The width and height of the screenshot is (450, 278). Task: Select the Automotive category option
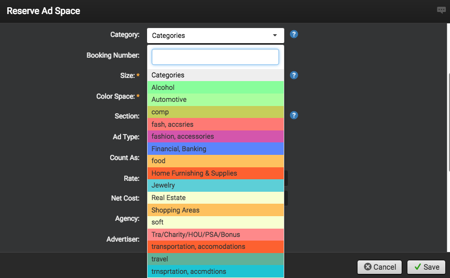[x=215, y=99]
